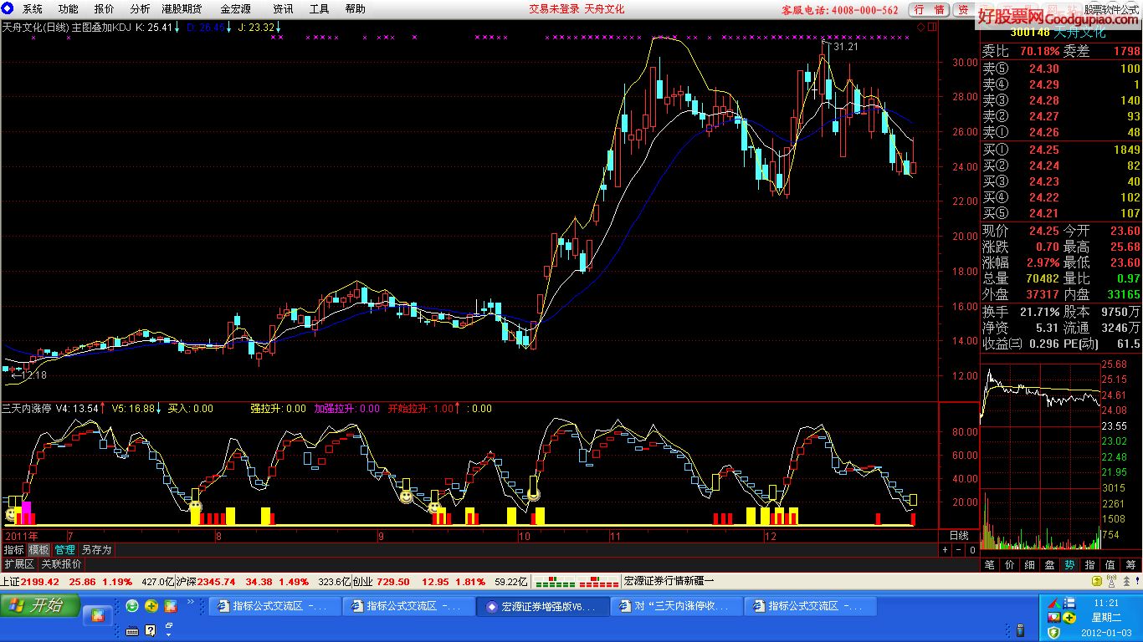Click the yellow up-arrow status bar icon
This screenshot has height=642, width=1143.
click(x=1096, y=581)
